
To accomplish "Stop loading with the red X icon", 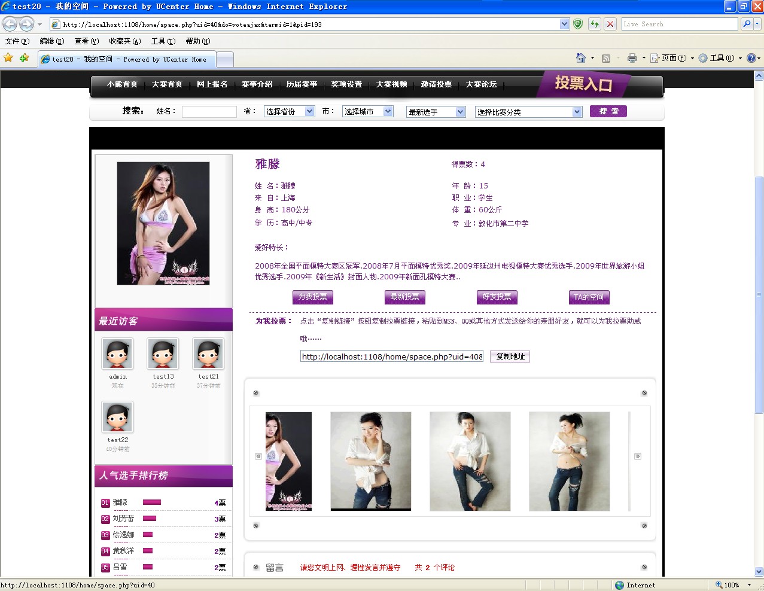I will [x=610, y=24].
